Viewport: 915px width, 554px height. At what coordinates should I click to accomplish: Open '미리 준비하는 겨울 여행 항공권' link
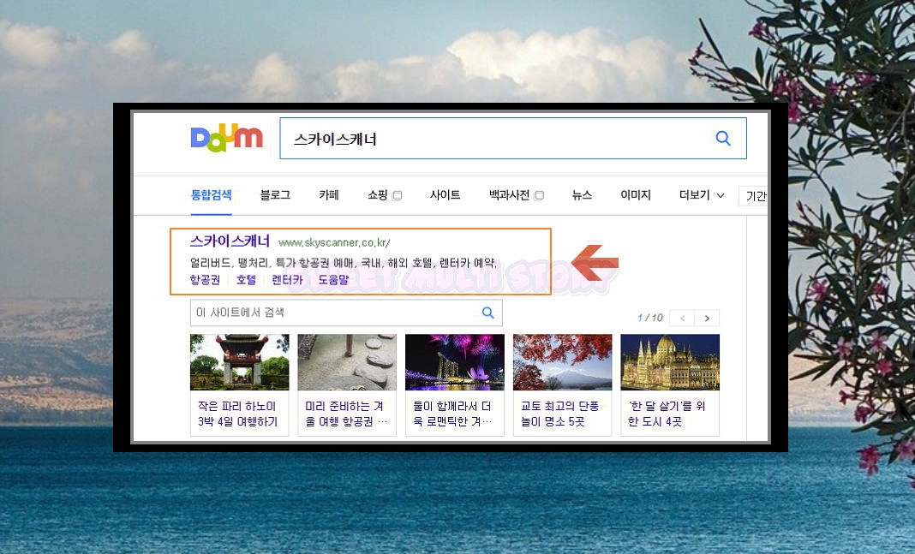pyautogui.click(x=346, y=414)
